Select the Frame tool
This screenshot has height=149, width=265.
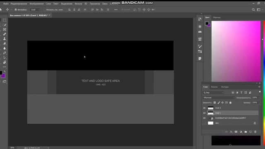[5, 29]
